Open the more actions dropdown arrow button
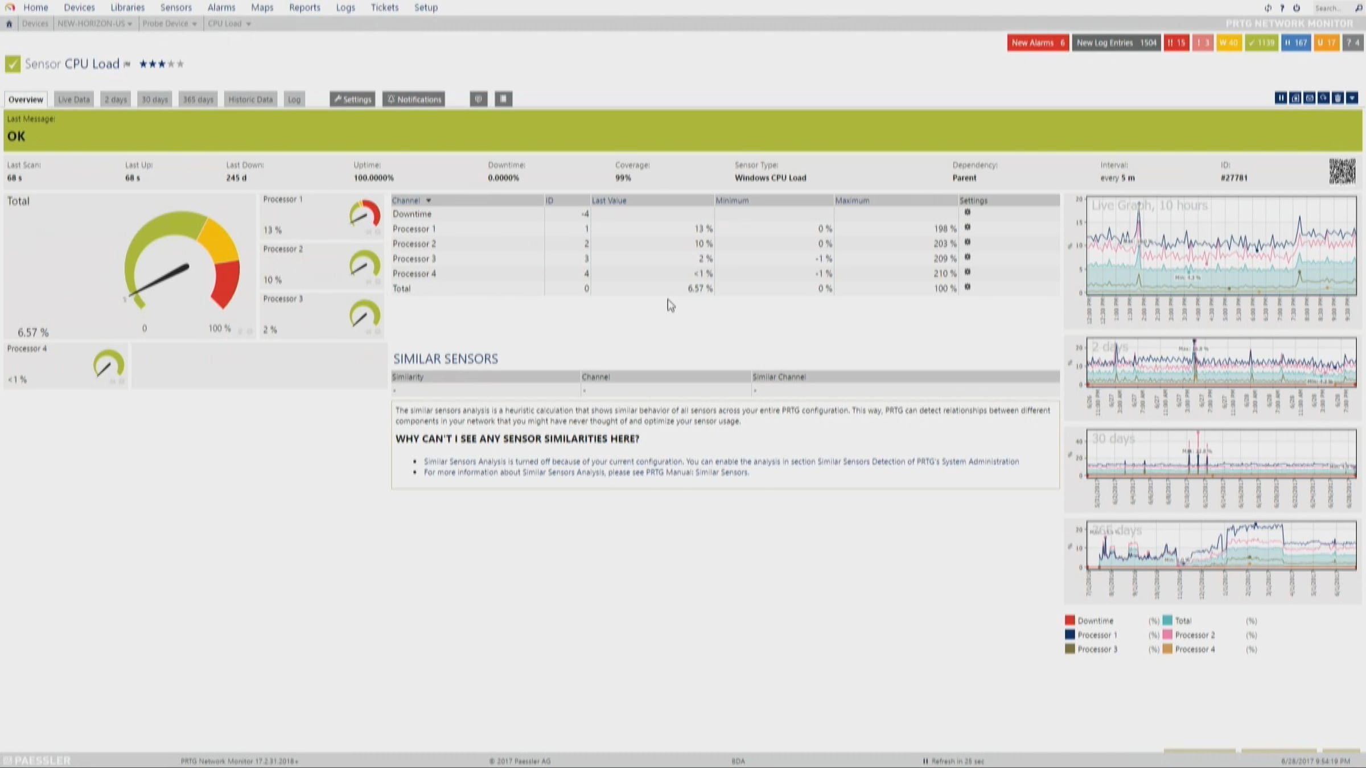Image resolution: width=1366 pixels, height=768 pixels. point(1352,98)
